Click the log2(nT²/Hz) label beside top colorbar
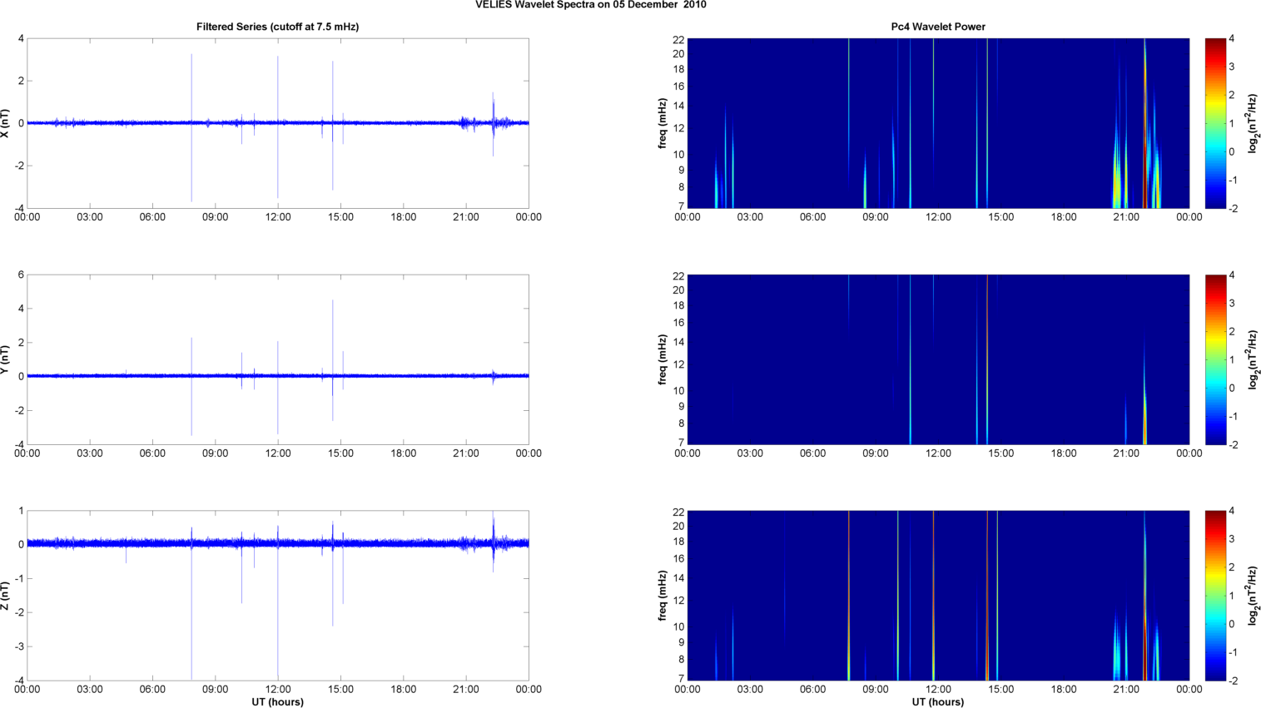The height and width of the screenshot is (708, 1261). 1251,123
